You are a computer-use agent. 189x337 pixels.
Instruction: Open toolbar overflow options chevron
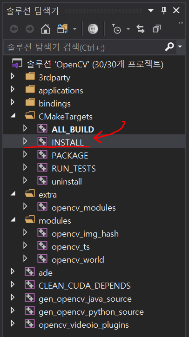click(181, 23)
